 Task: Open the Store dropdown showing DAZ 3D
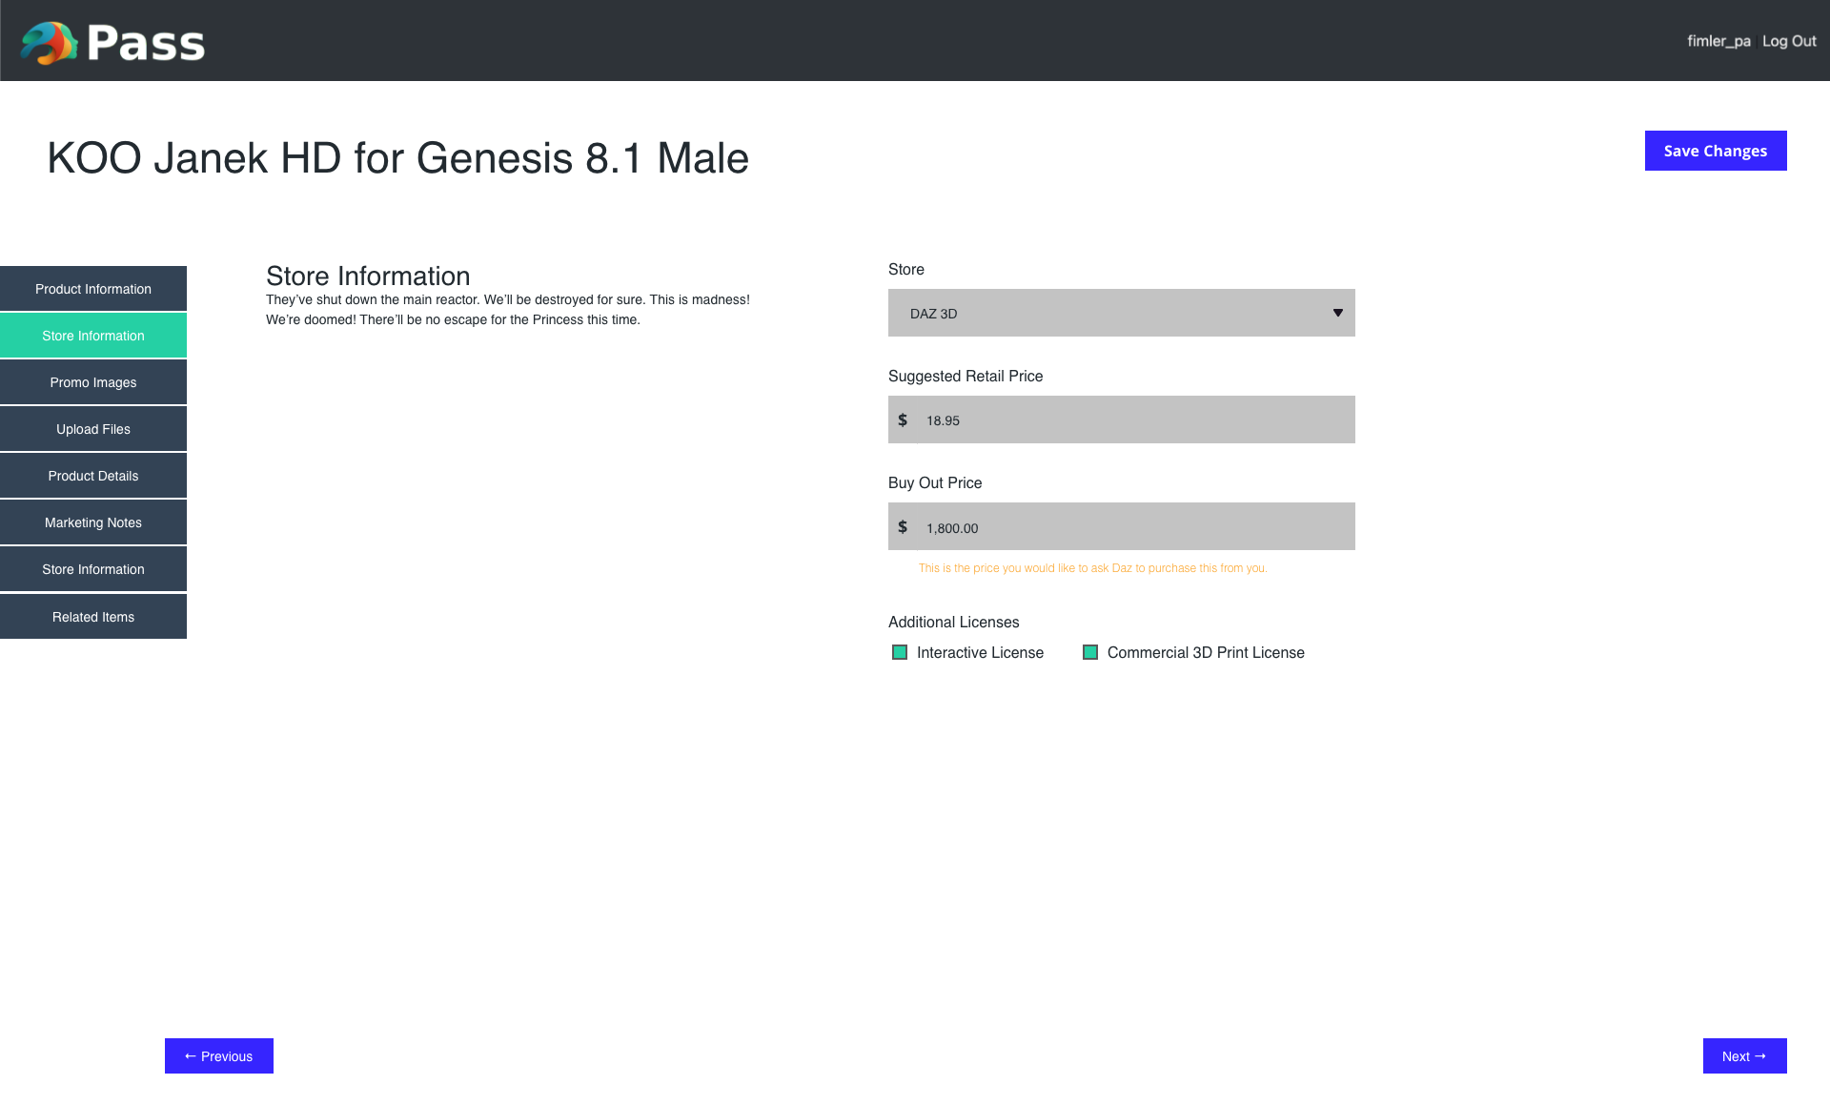tap(1122, 313)
